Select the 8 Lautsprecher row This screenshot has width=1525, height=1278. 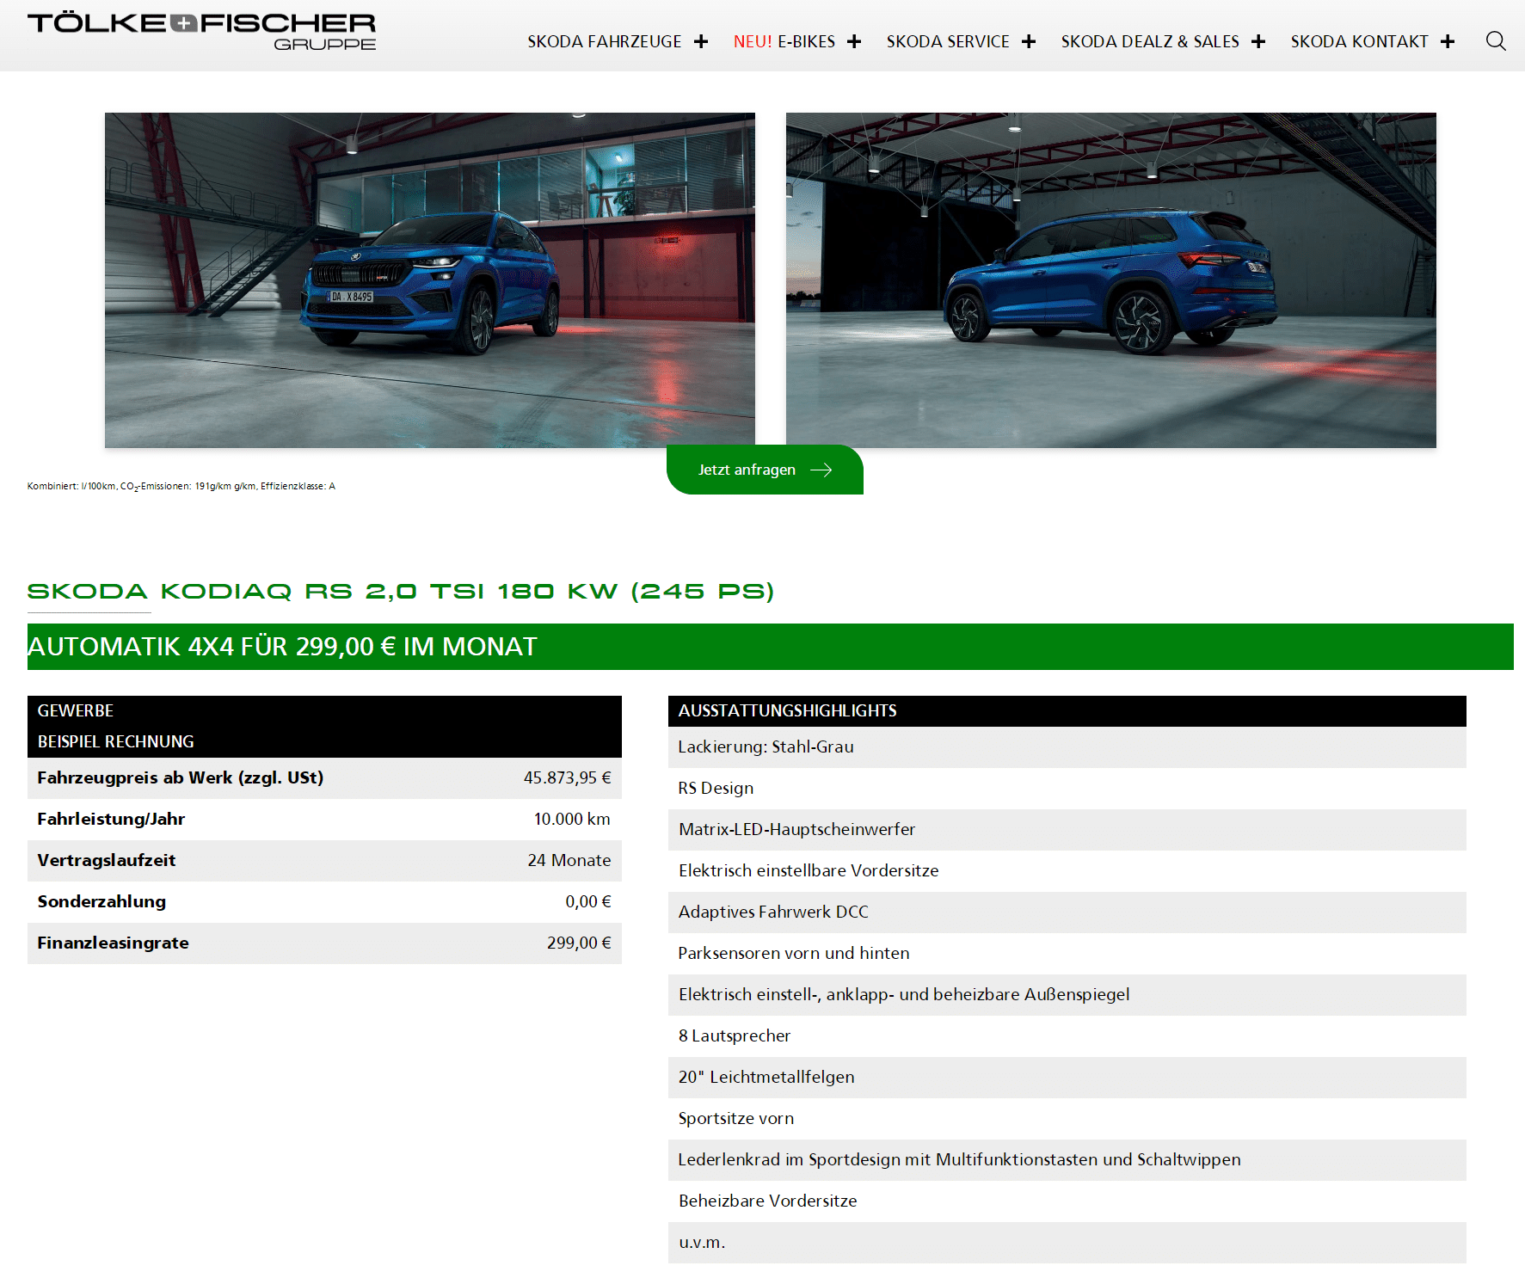point(1067,1036)
